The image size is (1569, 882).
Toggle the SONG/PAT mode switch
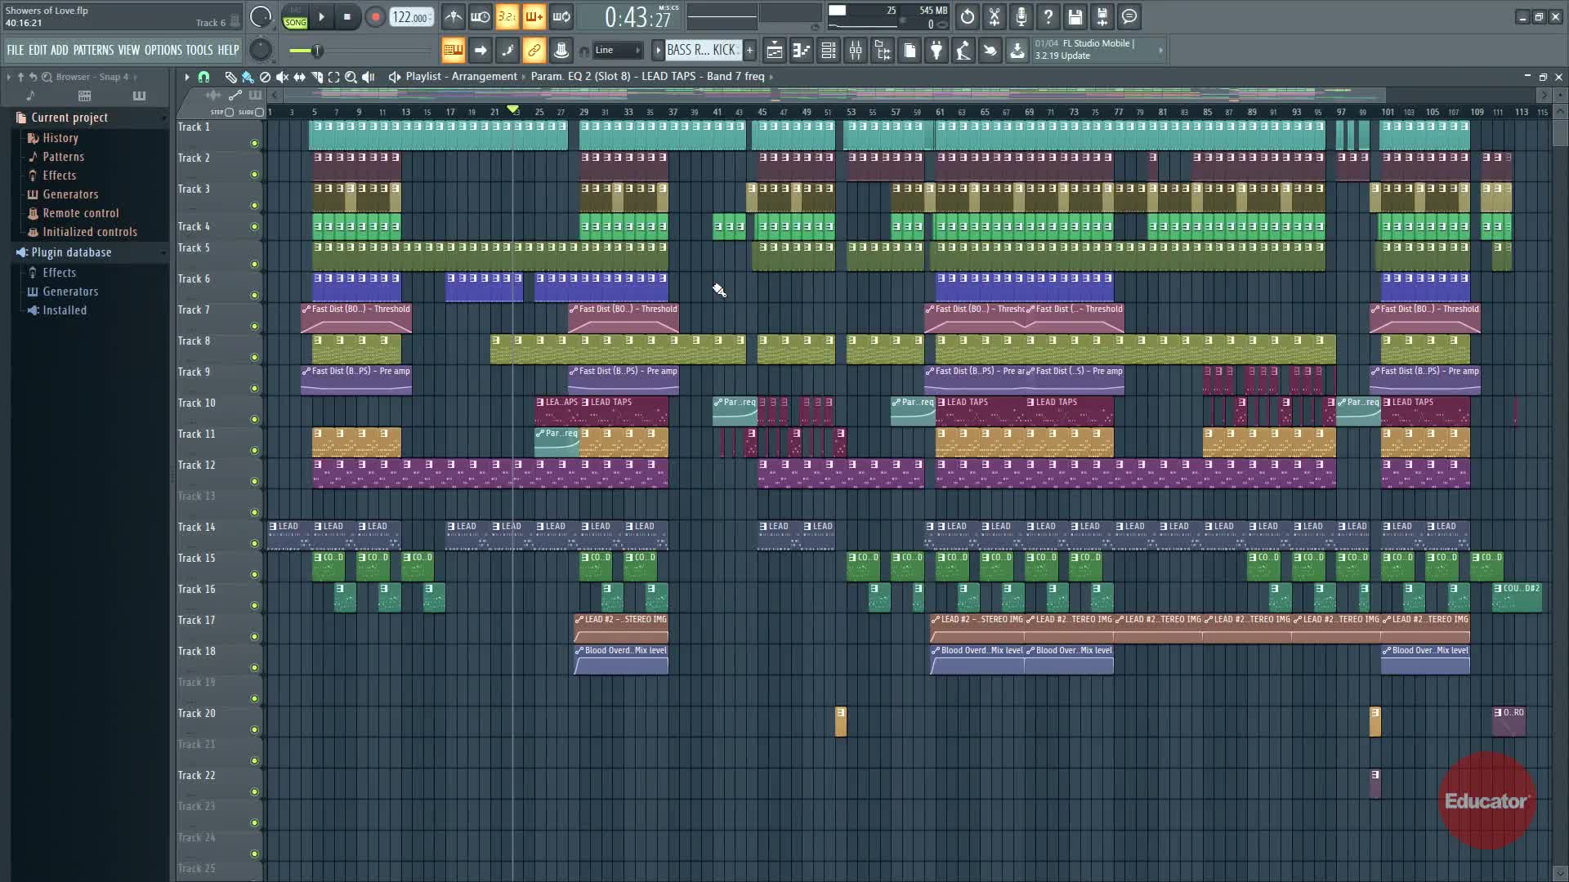click(x=295, y=17)
